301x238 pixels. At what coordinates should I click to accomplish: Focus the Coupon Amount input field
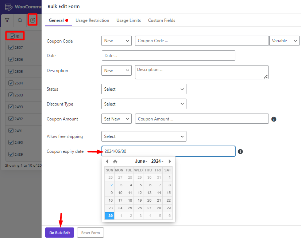[x=202, y=119]
